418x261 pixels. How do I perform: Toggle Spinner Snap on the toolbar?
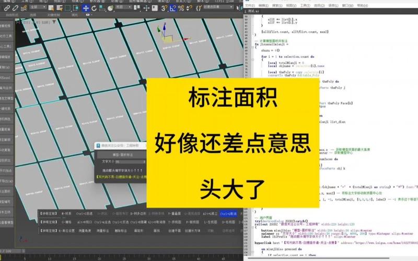189,8
